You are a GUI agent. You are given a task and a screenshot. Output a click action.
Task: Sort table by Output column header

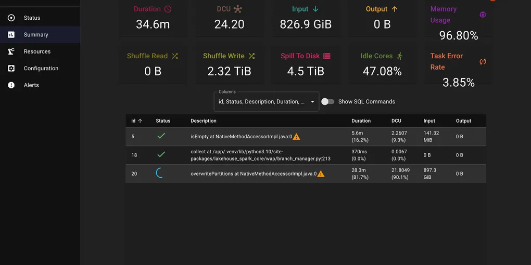click(x=463, y=121)
